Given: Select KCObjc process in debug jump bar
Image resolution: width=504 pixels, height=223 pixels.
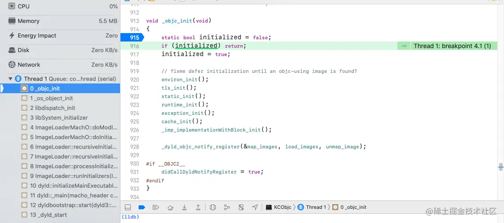Looking at the screenshot, I should coord(279,207).
